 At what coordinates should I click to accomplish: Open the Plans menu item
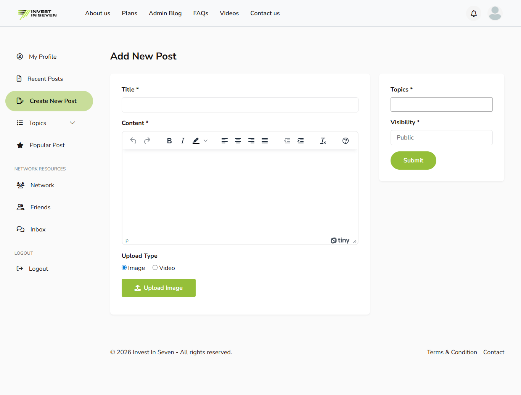click(x=130, y=13)
